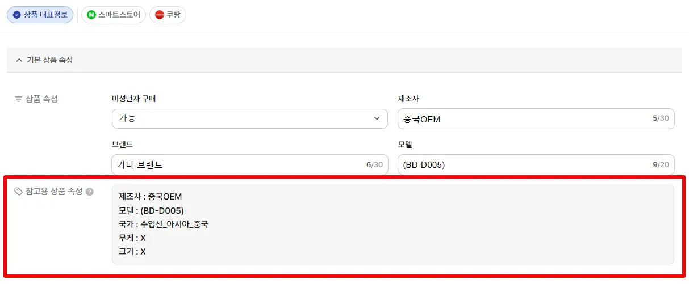Click the 국가 : 수입산_아시아_중국 reference line
Viewport: 689px width, 284px height.
[164, 224]
